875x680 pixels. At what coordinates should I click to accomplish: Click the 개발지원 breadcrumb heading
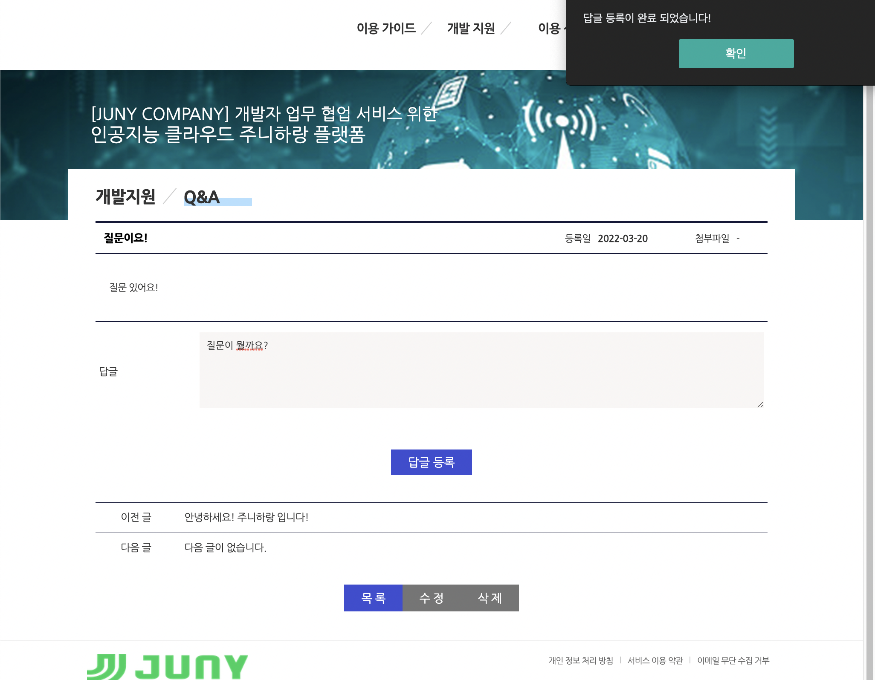[125, 197]
